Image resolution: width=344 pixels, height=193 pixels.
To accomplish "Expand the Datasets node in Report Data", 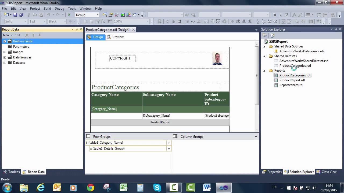I will pyautogui.click(x=5, y=63).
